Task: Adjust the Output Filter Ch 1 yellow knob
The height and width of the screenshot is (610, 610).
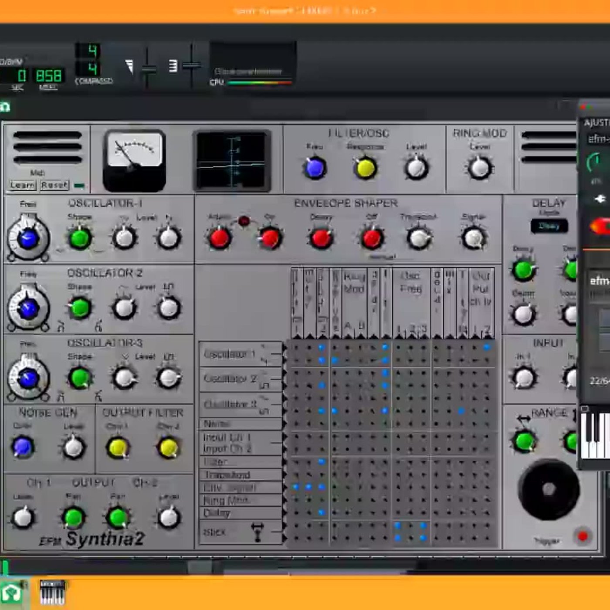Action: pos(118,447)
